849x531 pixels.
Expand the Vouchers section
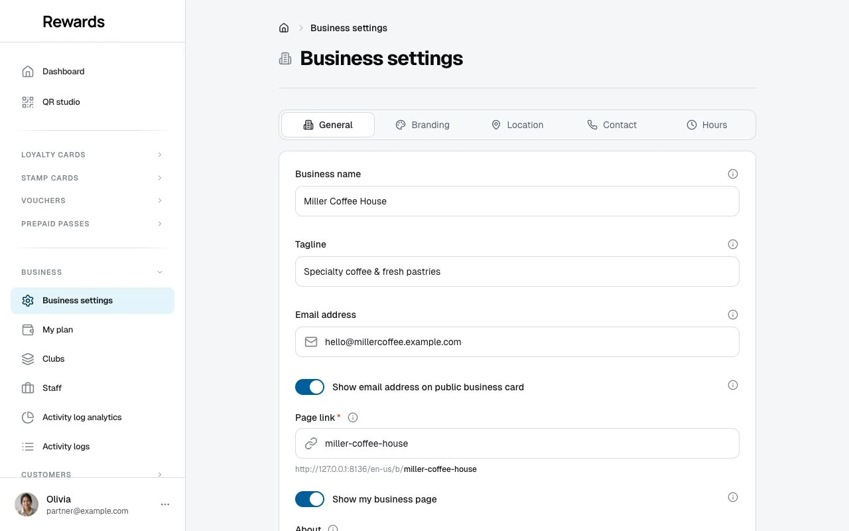tap(92, 200)
